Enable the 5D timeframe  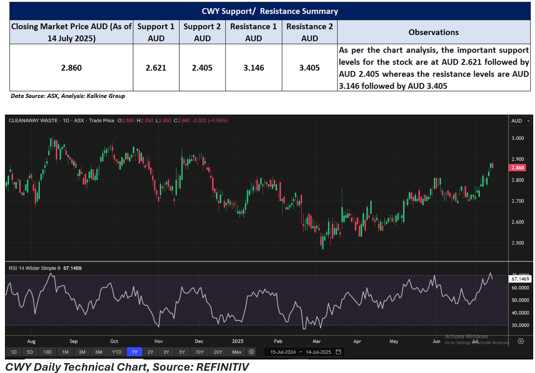pos(29,352)
